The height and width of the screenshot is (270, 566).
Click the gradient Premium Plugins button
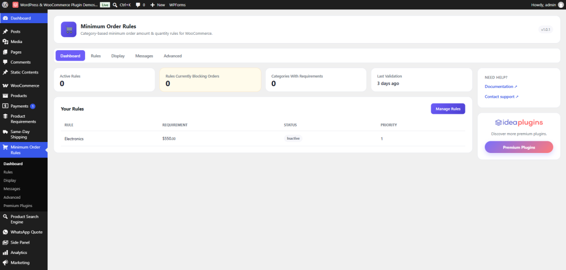pyautogui.click(x=518, y=147)
